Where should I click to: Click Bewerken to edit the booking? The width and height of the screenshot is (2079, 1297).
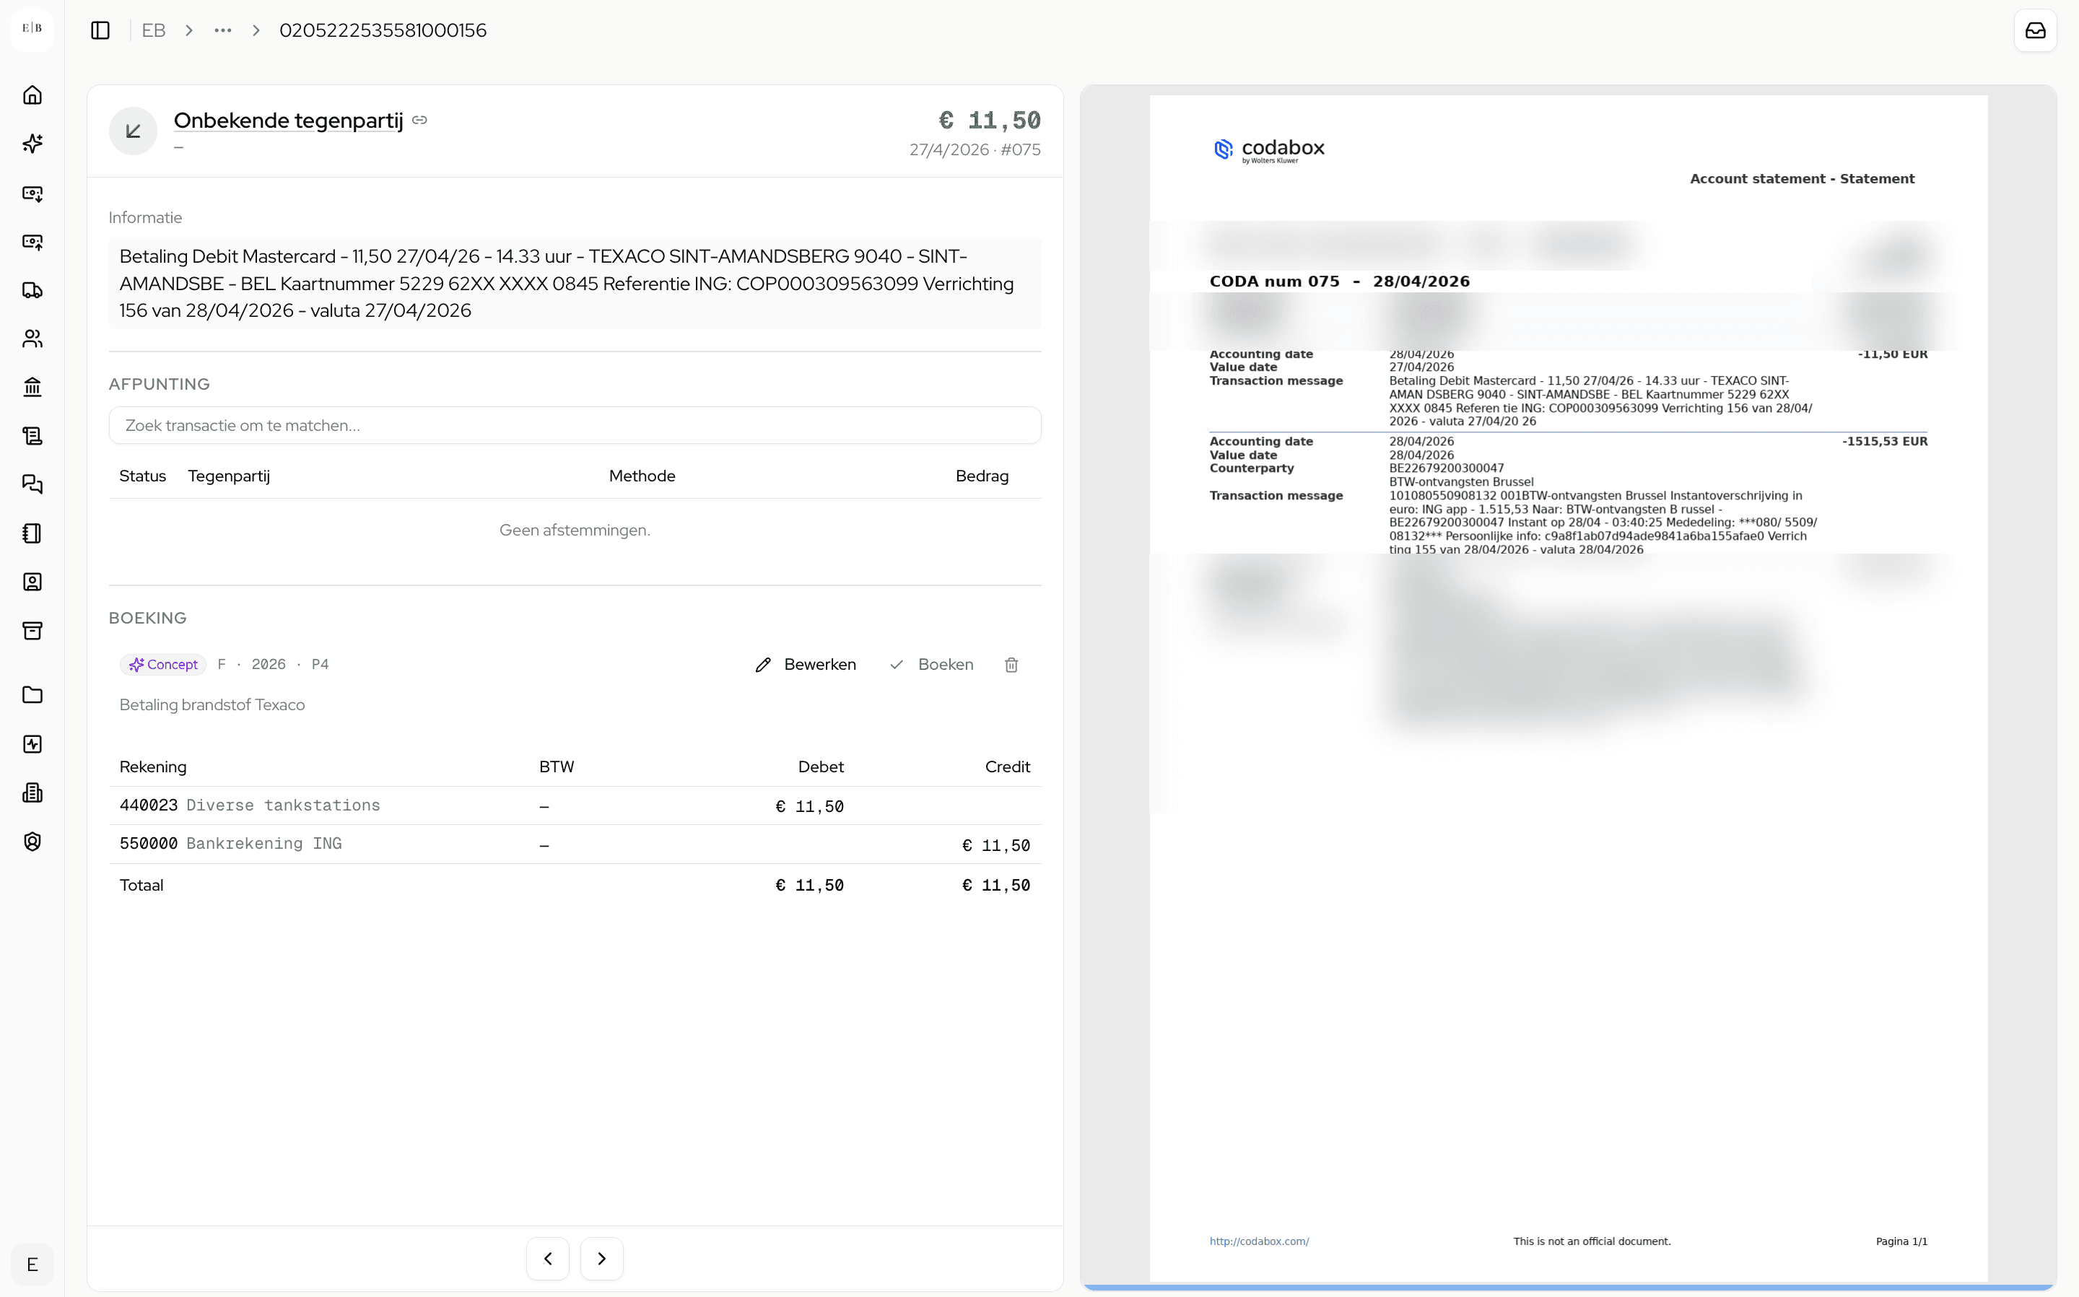click(806, 665)
